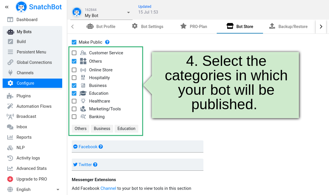Click the Build pencil icon
The width and height of the screenshot is (329, 195).
pos(10,42)
